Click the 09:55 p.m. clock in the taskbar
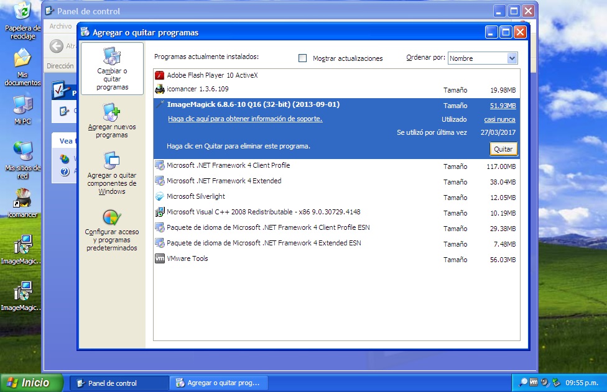 [582, 383]
